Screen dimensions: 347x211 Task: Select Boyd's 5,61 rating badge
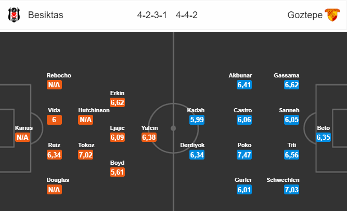tap(117, 172)
